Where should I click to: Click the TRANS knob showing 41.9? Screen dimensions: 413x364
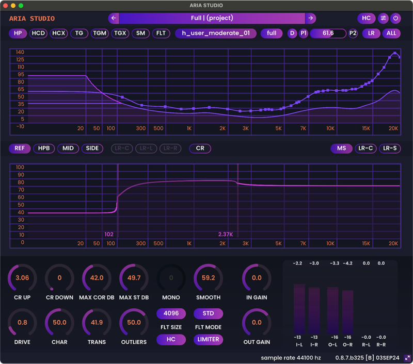tap(97, 322)
